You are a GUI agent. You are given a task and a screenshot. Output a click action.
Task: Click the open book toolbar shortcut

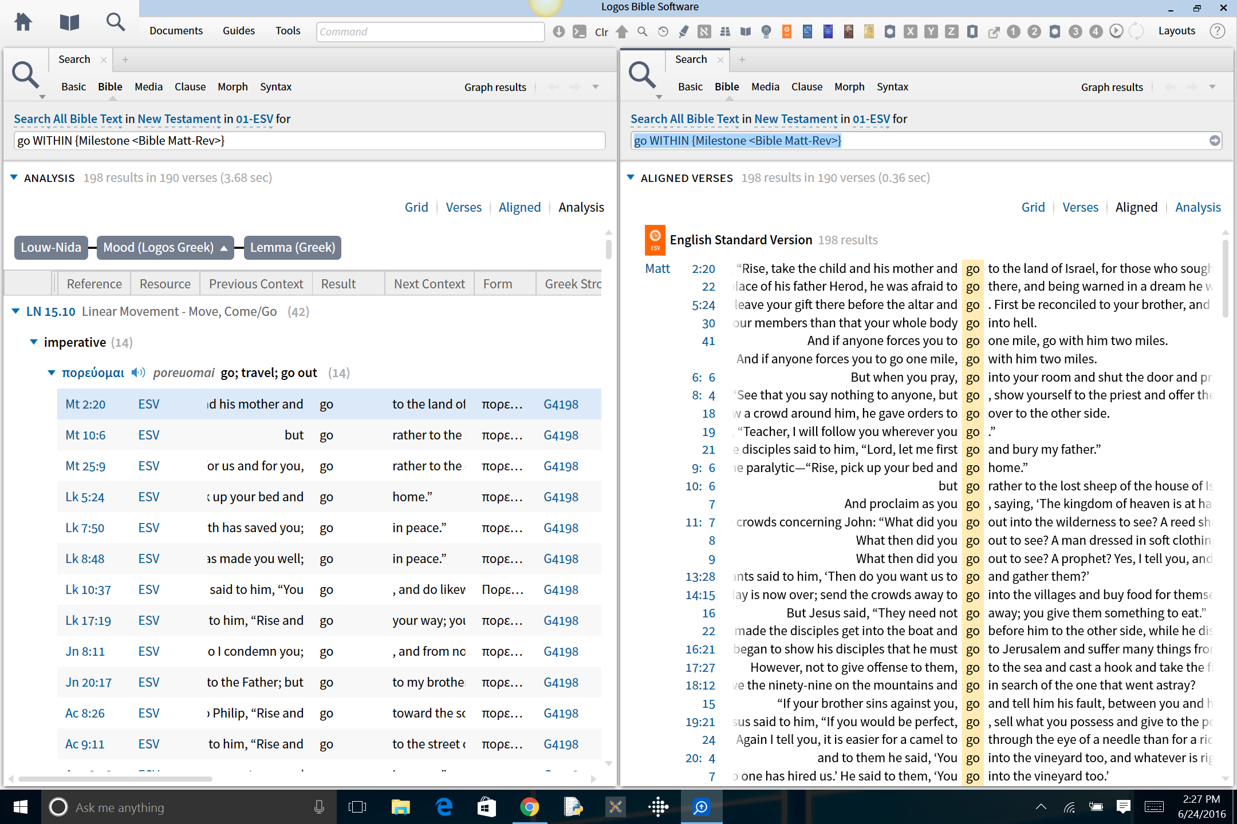(x=746, y=31)
